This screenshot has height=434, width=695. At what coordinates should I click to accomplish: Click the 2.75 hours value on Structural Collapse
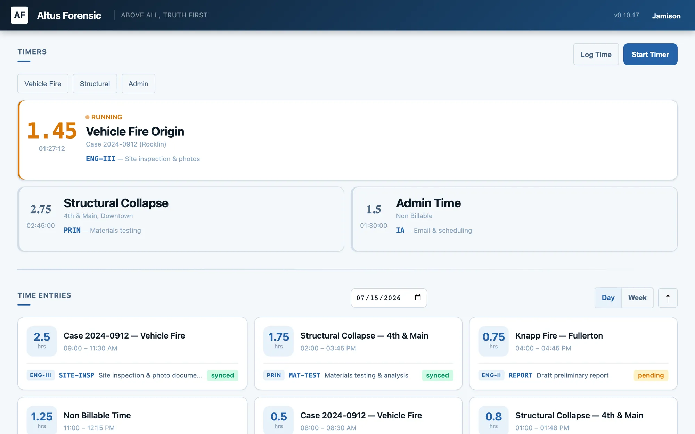point(41,209)
